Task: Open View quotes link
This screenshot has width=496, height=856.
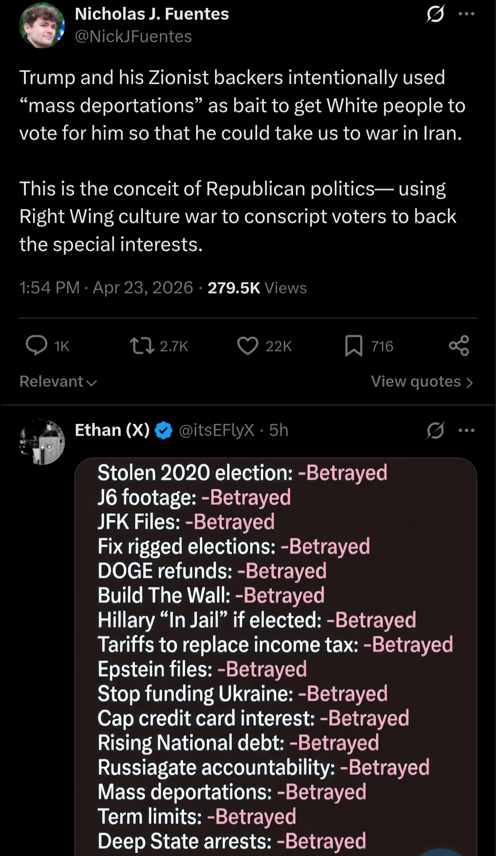Action: (x=416, y=382)
